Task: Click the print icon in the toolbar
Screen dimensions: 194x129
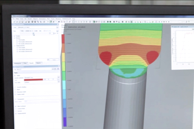Action: pos(44,22)
